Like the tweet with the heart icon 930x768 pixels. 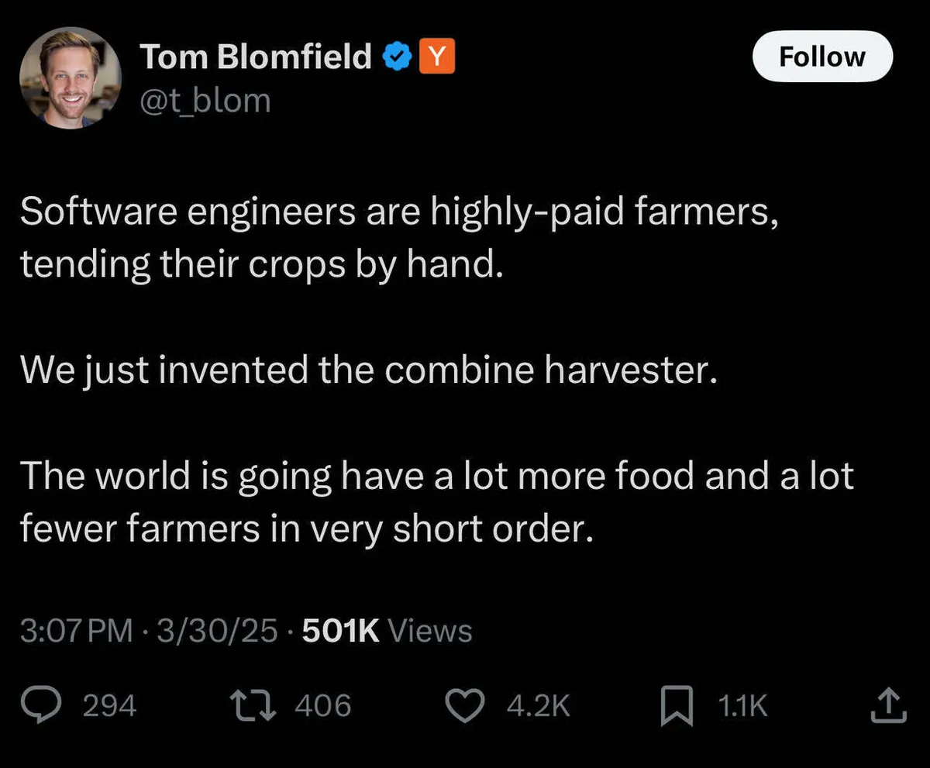coord(469,705)
